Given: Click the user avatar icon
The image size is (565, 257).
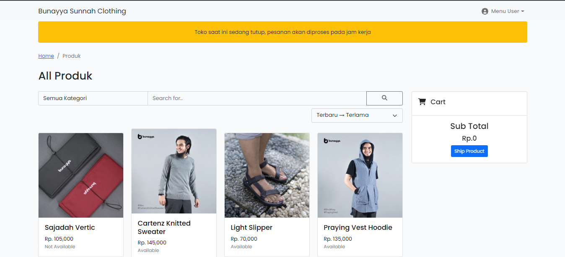Looking at the screenshot, I should [x=485, y=11].
